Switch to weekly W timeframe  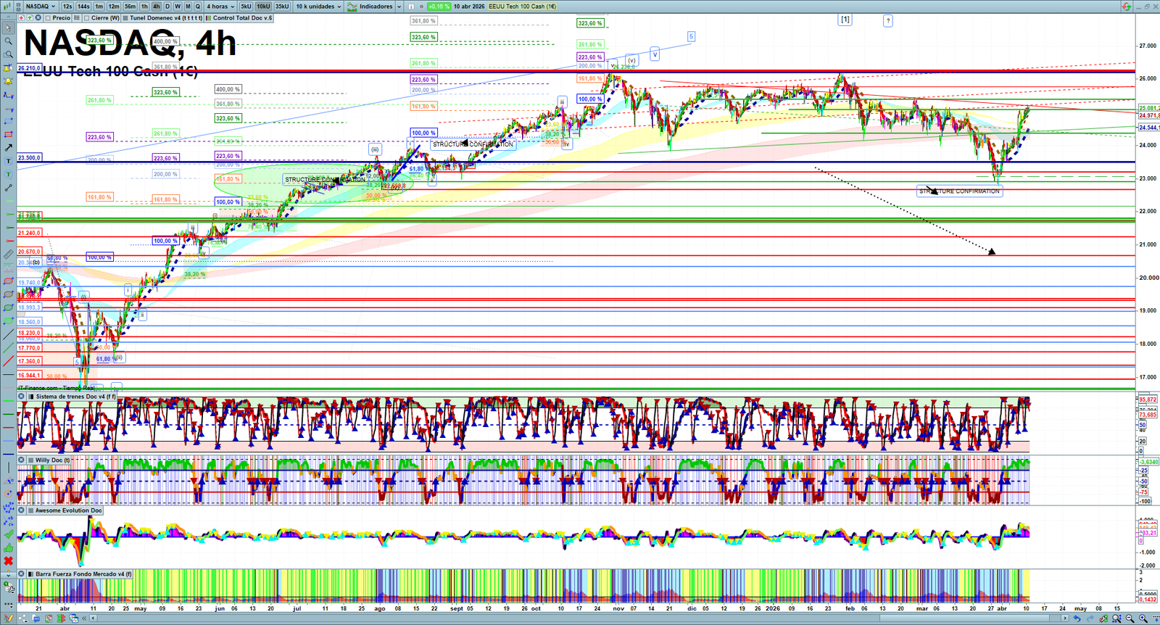pos(178,7)
